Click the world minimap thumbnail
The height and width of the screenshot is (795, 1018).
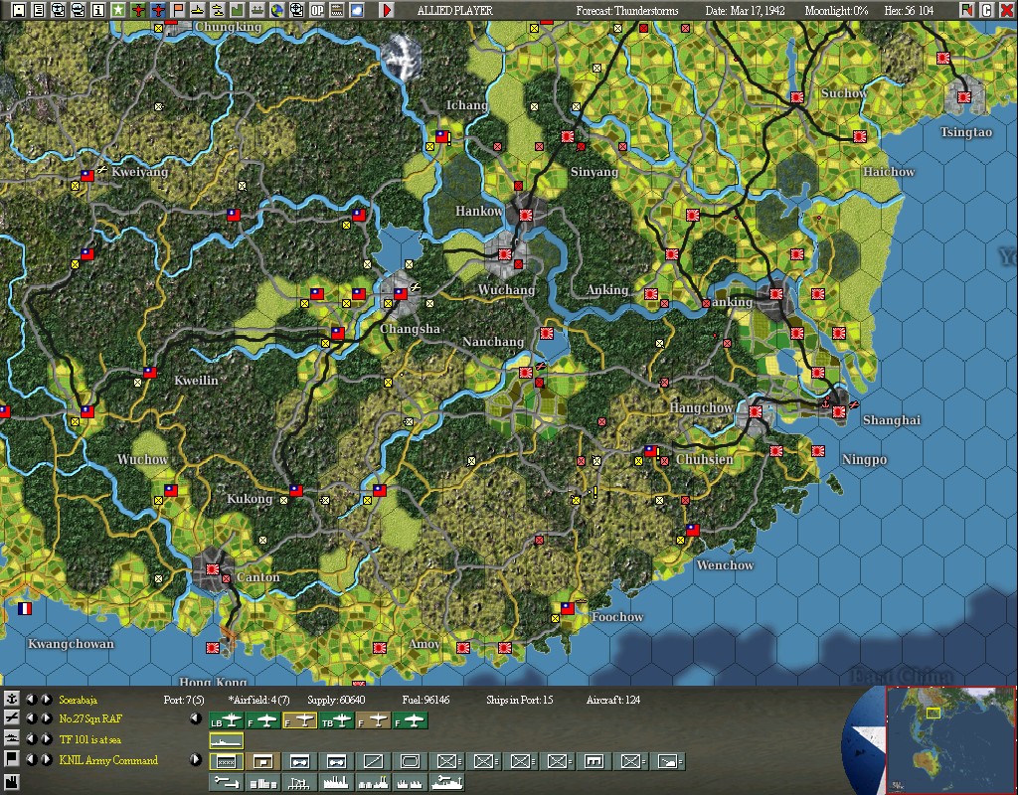(x=950, y=739)
